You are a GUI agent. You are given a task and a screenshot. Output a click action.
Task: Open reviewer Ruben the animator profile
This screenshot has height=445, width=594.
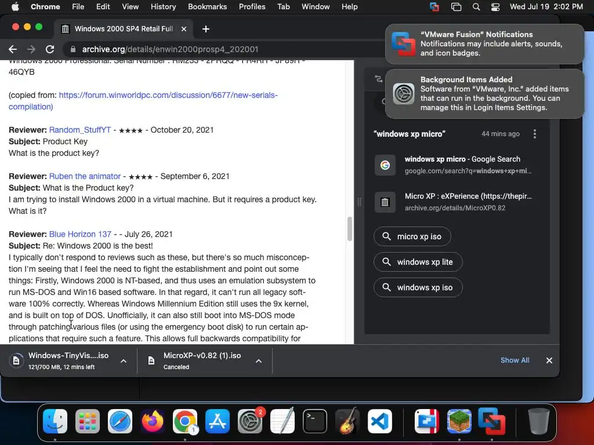85,176
